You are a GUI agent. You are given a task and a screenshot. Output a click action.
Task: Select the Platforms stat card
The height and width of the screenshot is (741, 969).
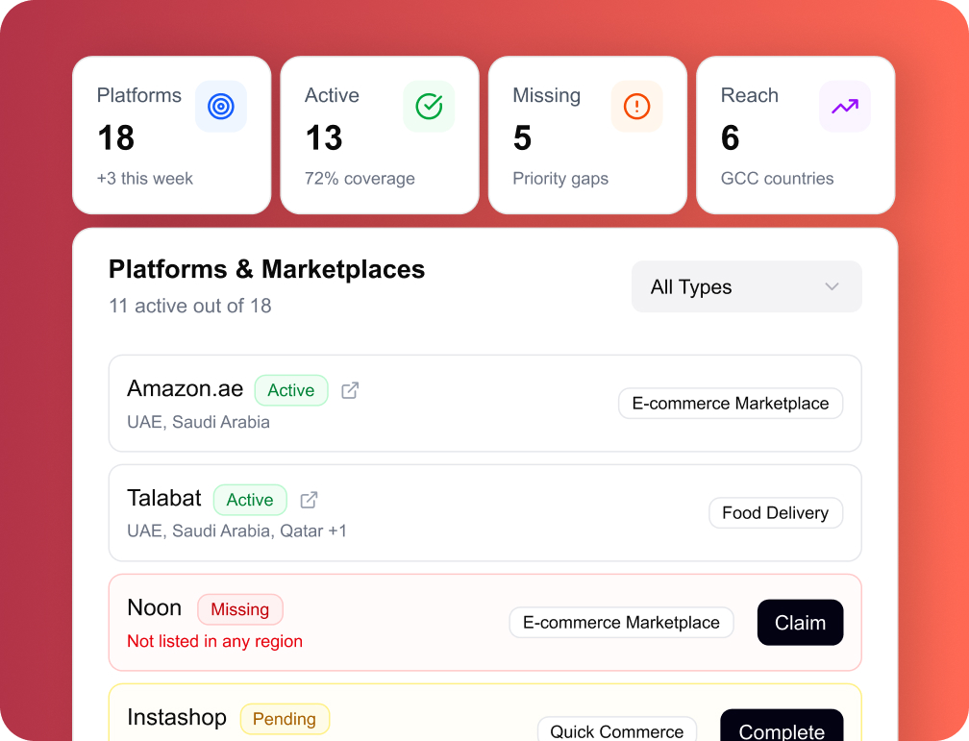[171, 135]
